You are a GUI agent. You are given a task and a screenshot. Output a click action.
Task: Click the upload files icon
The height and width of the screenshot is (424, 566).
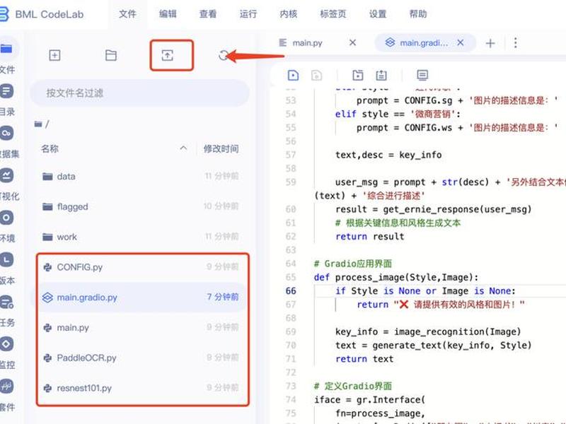coord(167,55)
